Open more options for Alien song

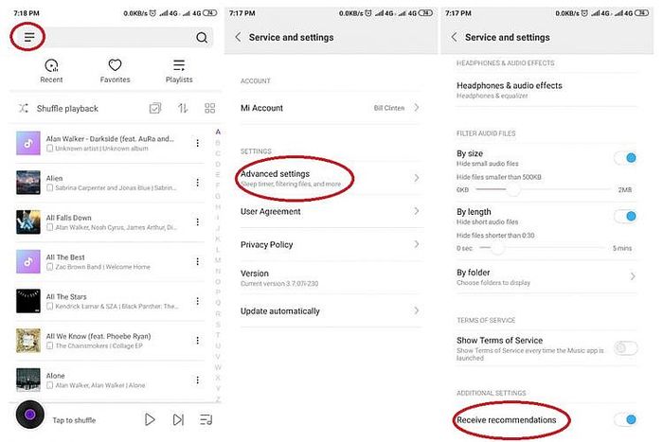[197, 182]
